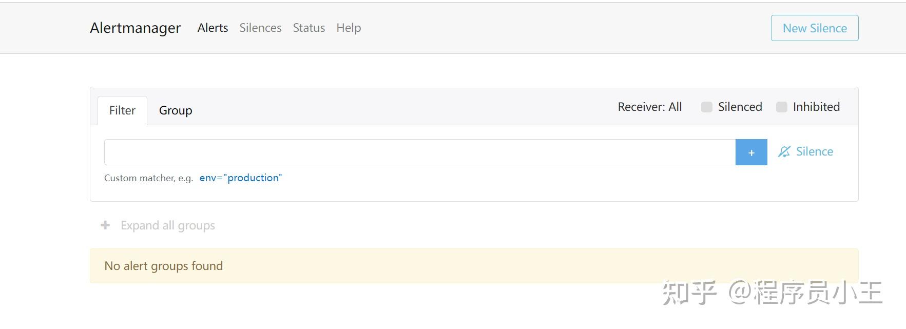Open the Silences page
Screen dimensions: 906x329
260,28
